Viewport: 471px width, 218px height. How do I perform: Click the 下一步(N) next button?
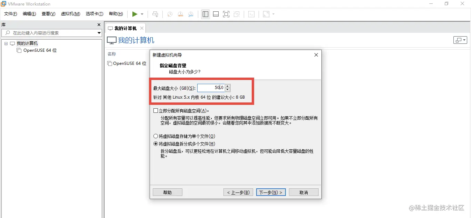coord(271,192)
